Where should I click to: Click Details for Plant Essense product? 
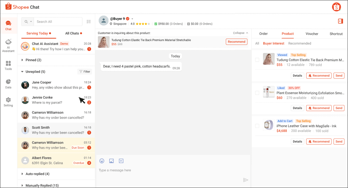[x=298, y=108]
